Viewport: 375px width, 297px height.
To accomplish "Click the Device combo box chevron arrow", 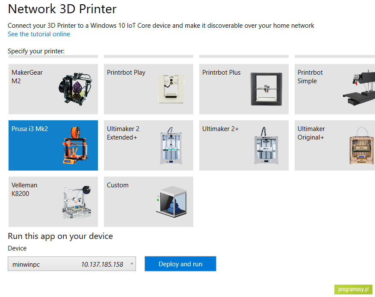I will tap(132, 264).
